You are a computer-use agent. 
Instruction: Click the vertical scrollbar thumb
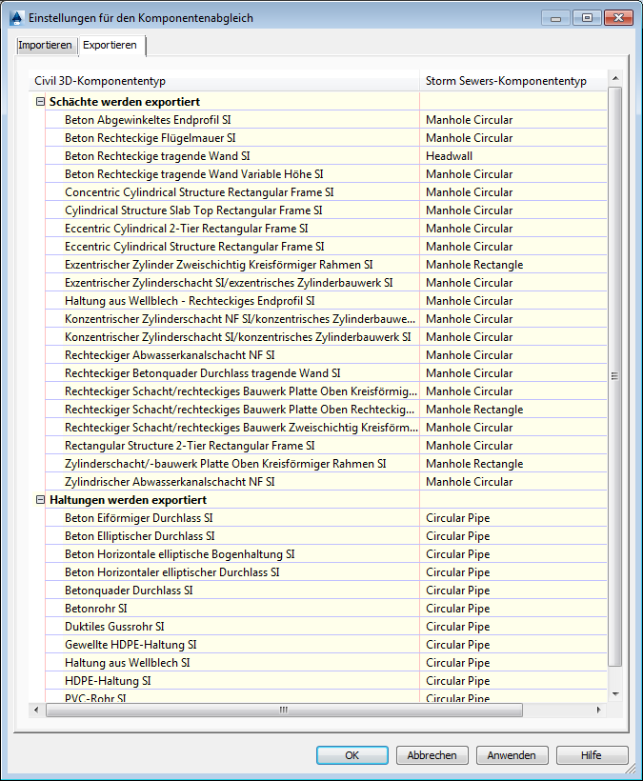(x=615, y=376)
